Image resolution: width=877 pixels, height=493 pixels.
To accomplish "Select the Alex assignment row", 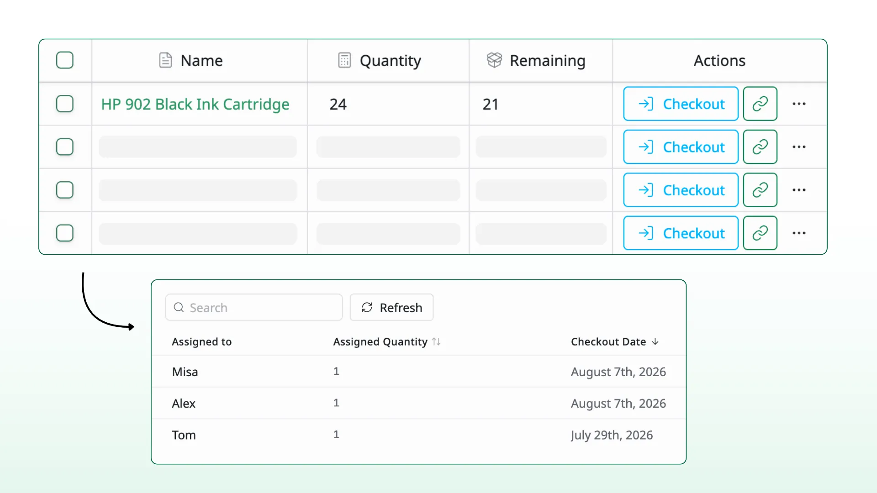I will pos(418,403).
